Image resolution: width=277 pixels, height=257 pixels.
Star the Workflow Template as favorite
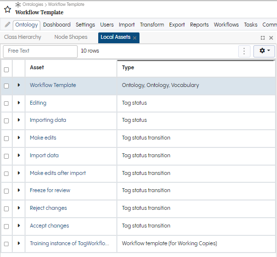(7, 9)
